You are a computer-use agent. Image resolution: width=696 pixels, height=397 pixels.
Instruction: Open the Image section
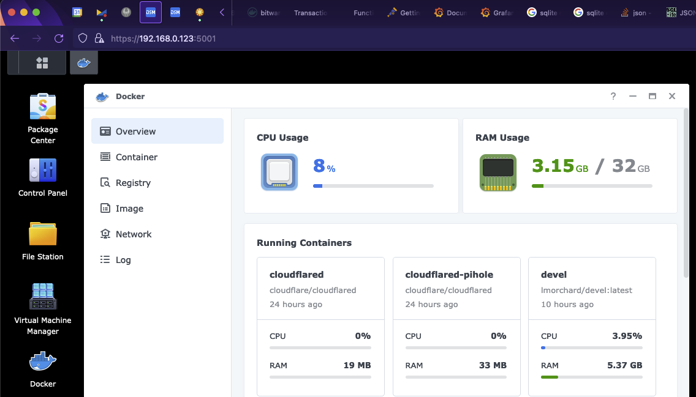157,208
